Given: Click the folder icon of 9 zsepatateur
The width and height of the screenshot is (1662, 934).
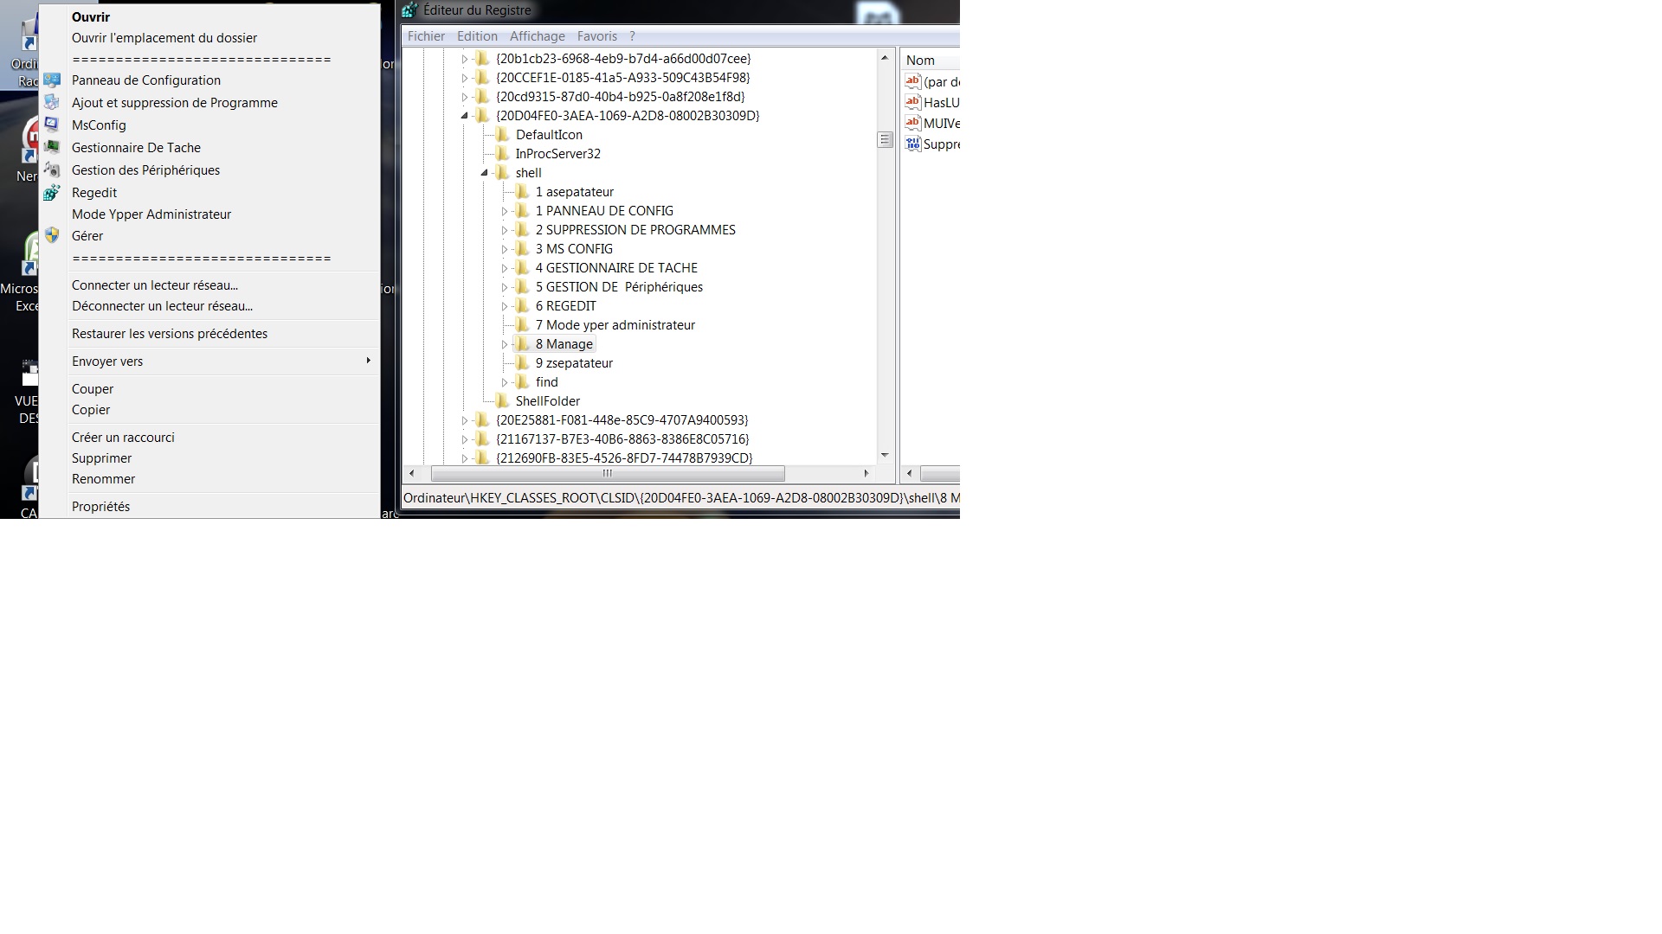Looking at the screenshot, I should pos(522,363).
